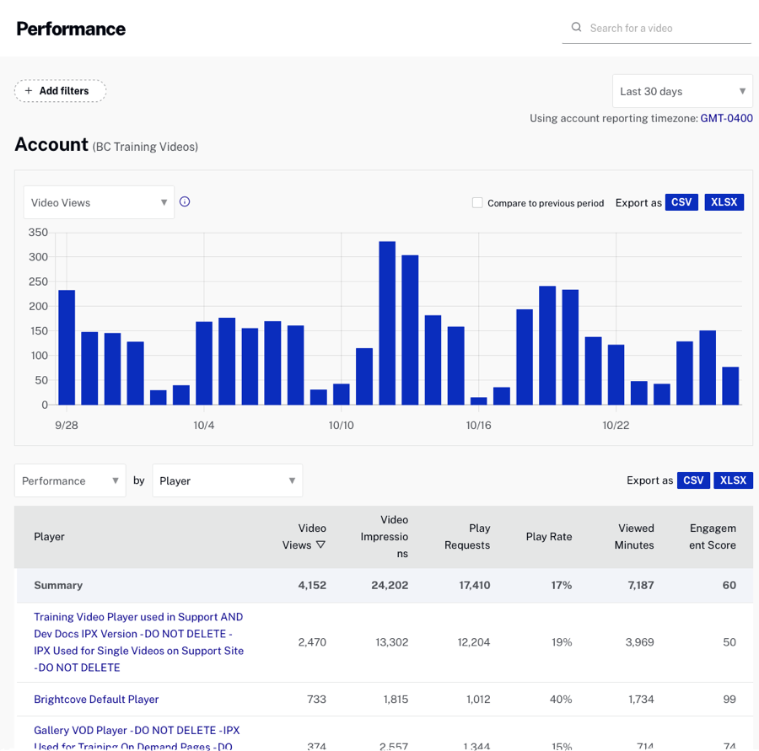759x751 pixels.
Task: Click the Engagement Score column header
Action: pyautogui.click(x=713, y=536)
